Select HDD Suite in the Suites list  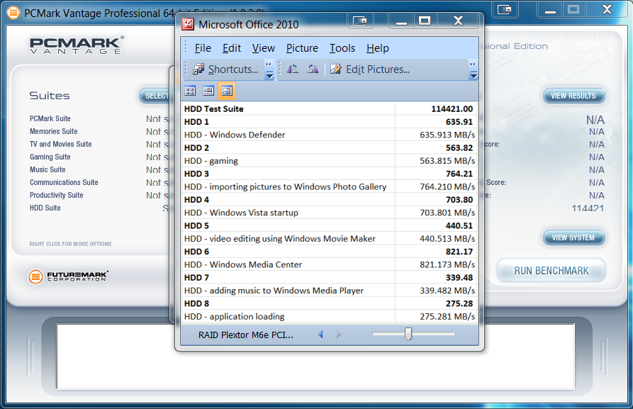(x=45, y=208)
